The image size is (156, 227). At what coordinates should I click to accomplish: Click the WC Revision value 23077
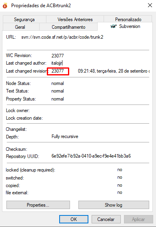(58, 55)
